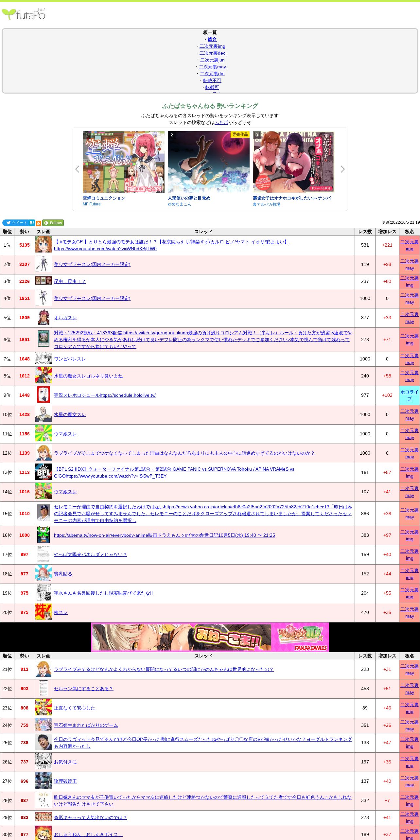Open the 人形使いの夢と目覚め carousel image

point(209,162)
